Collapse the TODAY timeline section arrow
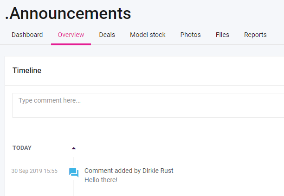 tap(73, 148)
